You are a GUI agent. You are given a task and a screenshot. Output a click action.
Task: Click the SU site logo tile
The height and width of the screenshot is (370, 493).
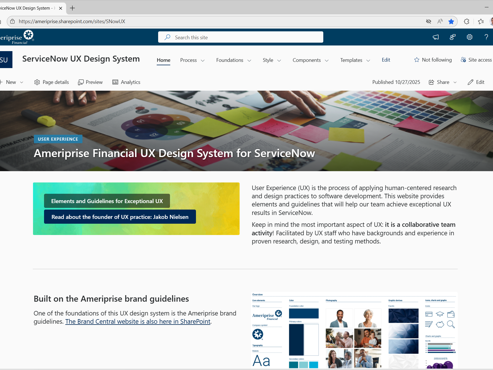click(x=6, y=60)
